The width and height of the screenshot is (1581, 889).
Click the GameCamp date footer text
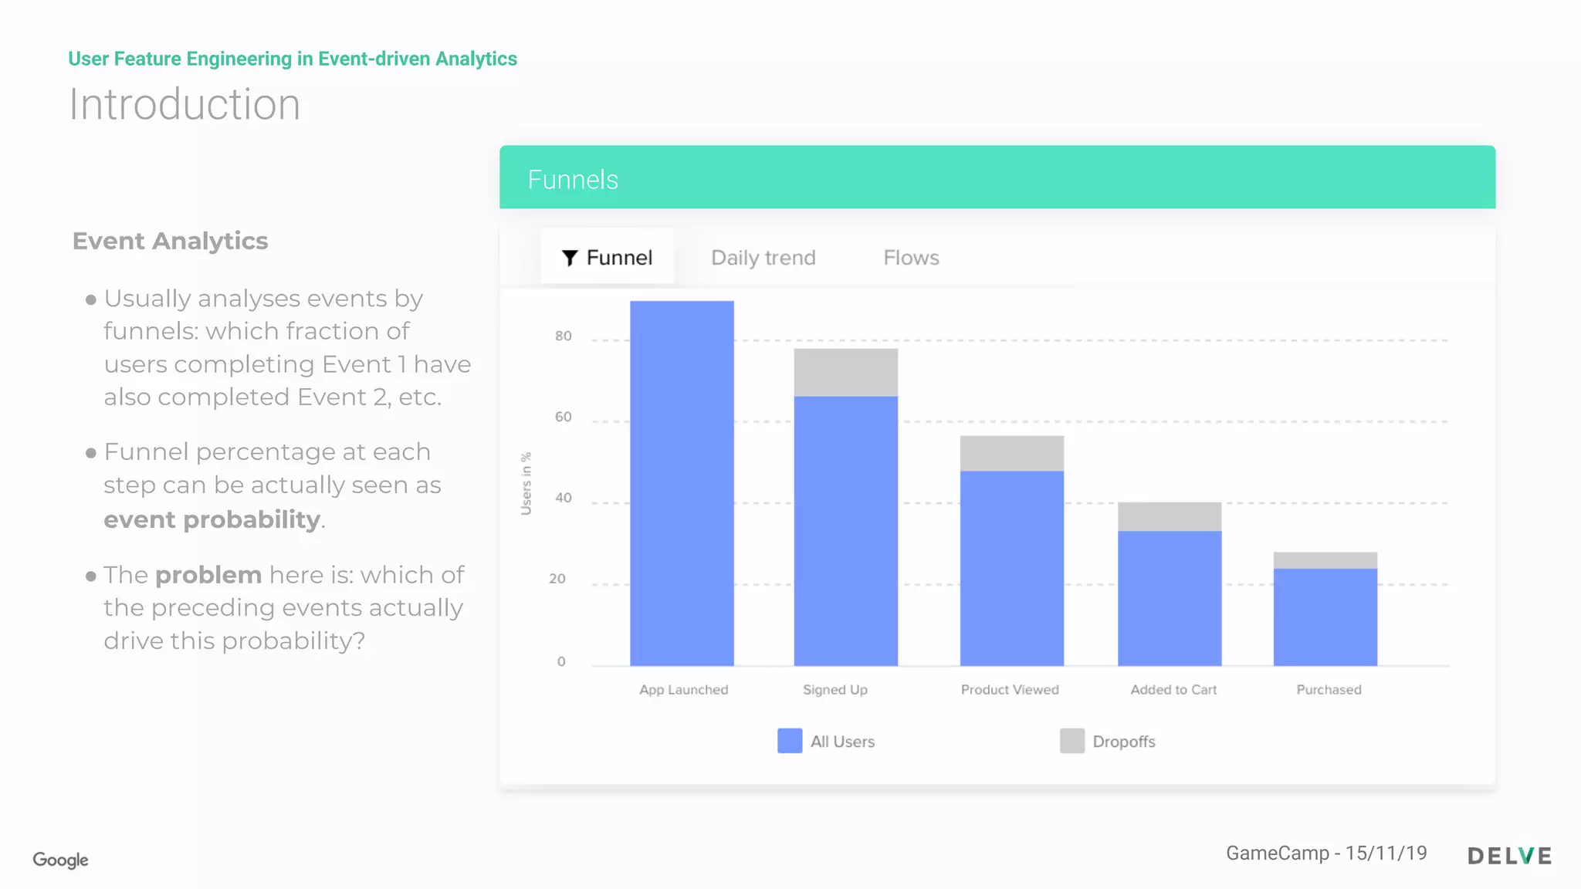click(1325, 853)
